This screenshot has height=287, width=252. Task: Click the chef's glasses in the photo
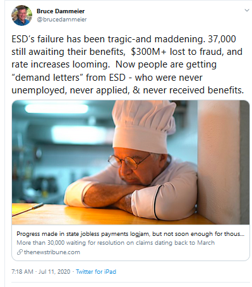(128, 161)
